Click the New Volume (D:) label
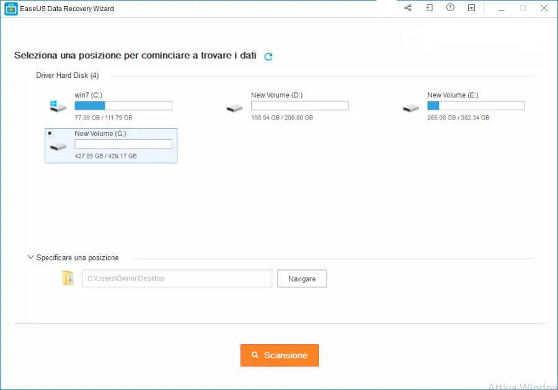Image resolution: width=558 pixels, height=390 pixels. point(277,95)
